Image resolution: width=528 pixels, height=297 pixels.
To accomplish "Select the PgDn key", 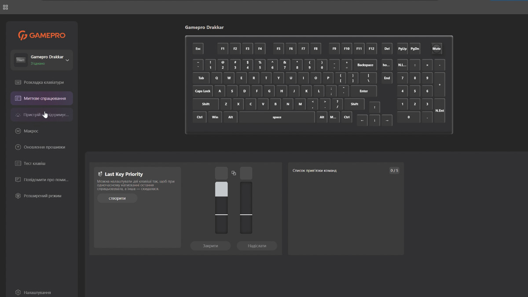I will [414, 49].
